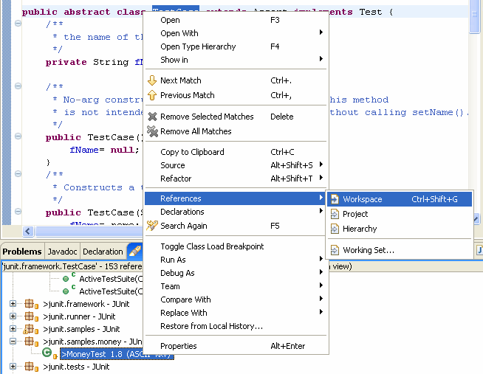This screenshot has width=483, height=374.
Task: Collapse the junit.samples.money tree node
Action: [13, 342]
